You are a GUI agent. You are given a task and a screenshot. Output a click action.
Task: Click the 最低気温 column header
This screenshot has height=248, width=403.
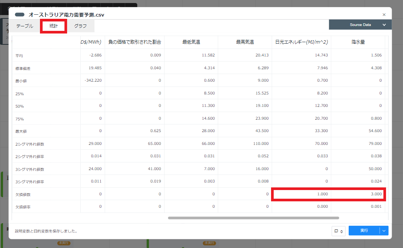coord(191,42)
